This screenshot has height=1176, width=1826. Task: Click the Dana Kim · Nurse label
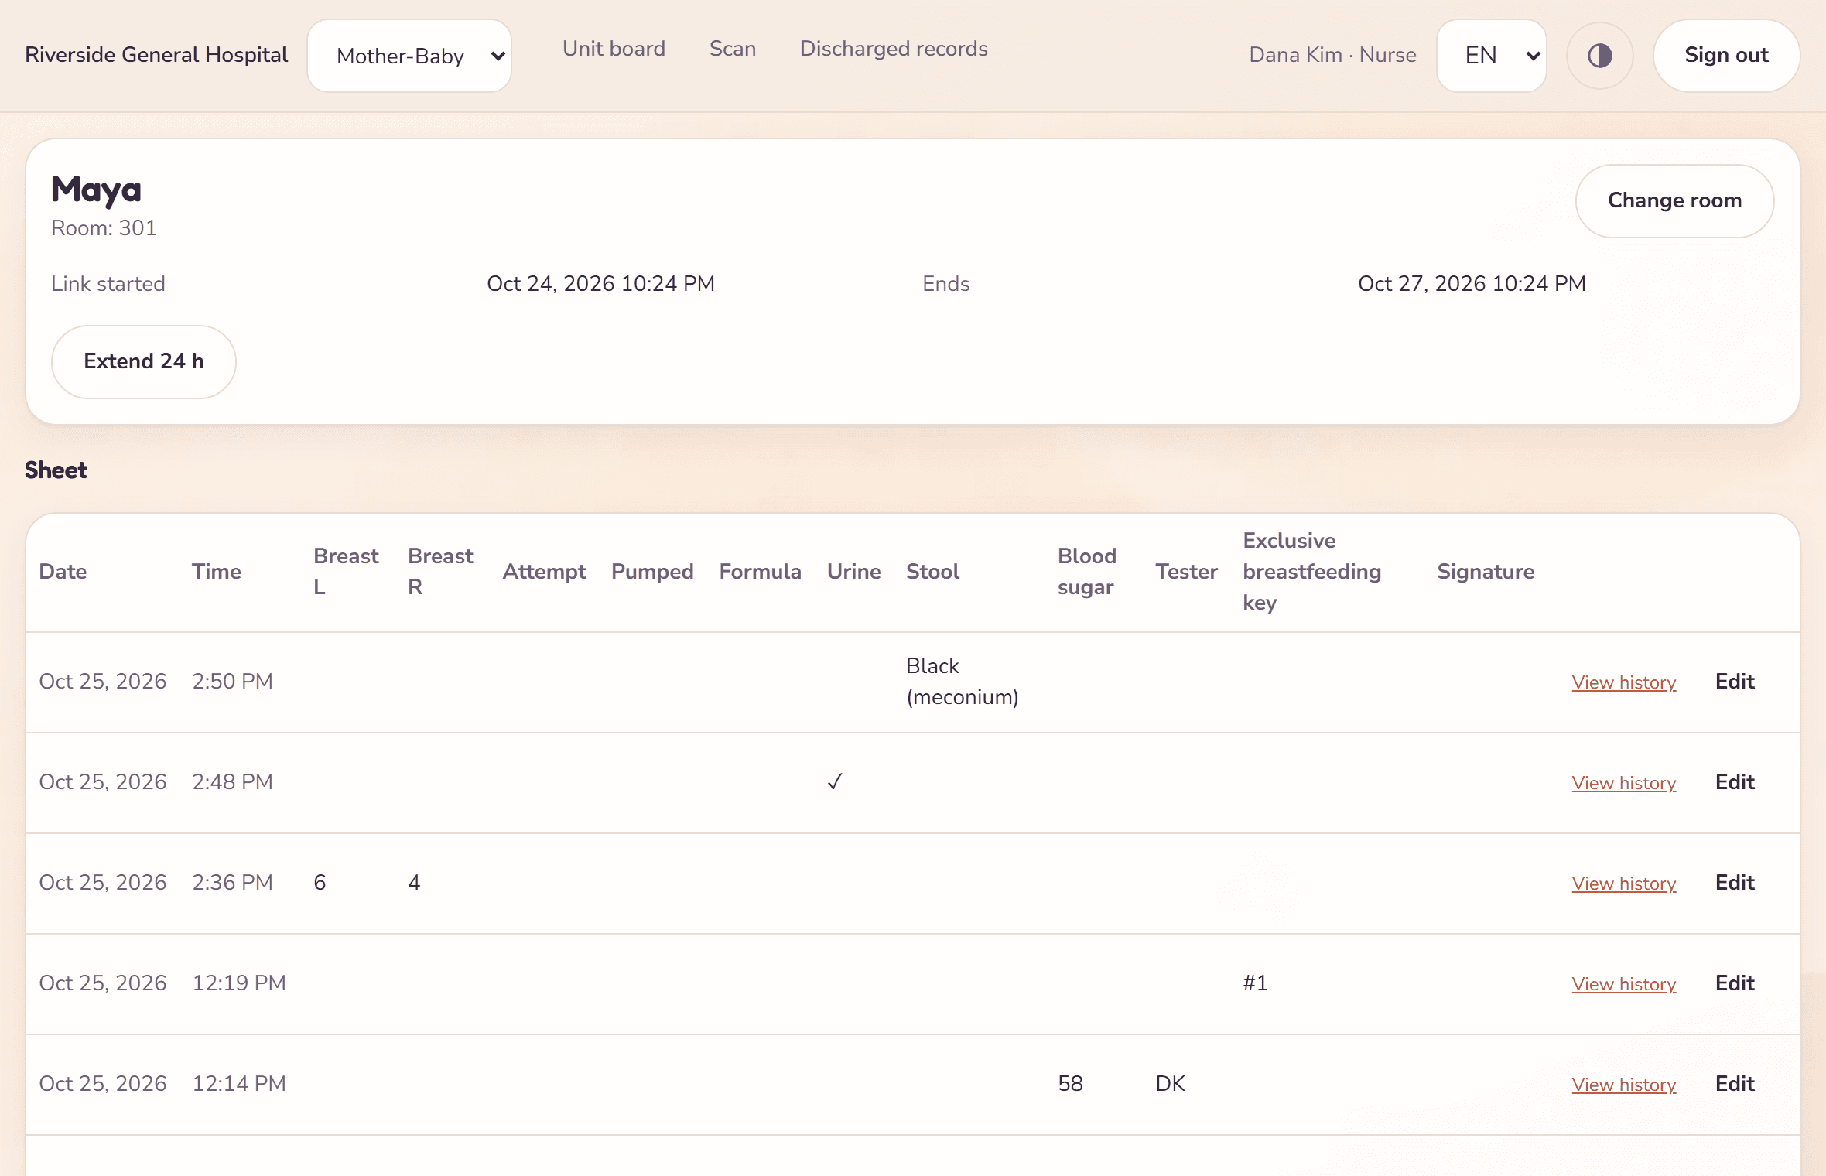point(1332,55)
